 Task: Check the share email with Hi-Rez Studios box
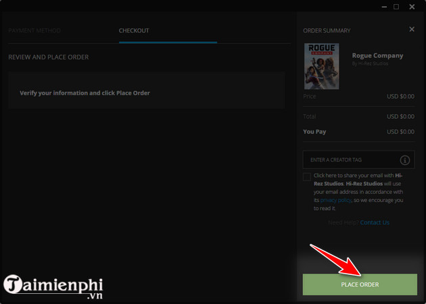tap(307, 177)
